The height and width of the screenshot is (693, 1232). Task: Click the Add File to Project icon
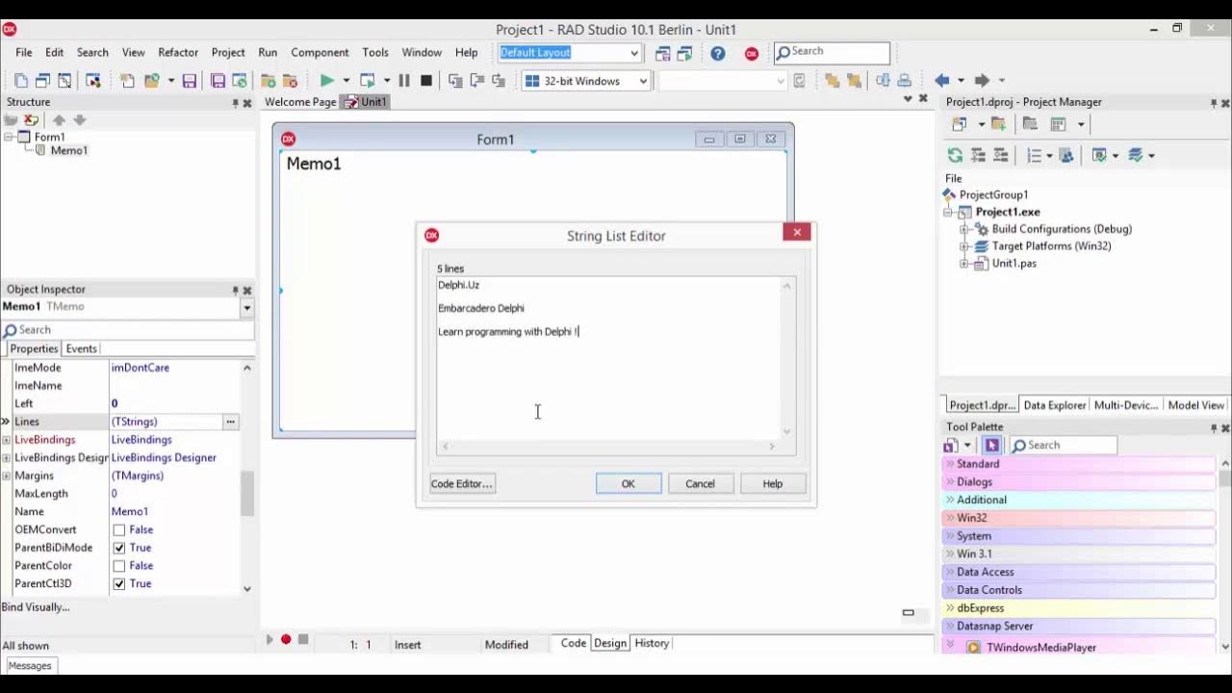(x=269, y=81)
